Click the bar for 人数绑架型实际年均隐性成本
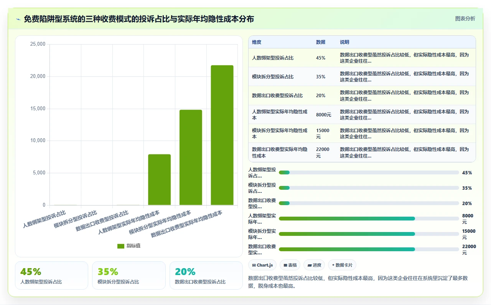The image size is (491, 305). point(160,180)
